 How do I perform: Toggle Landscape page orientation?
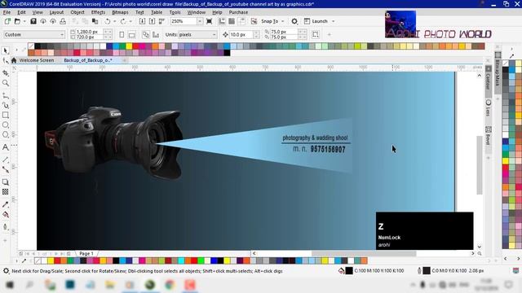pyautogui.click(x=132, y=34)
